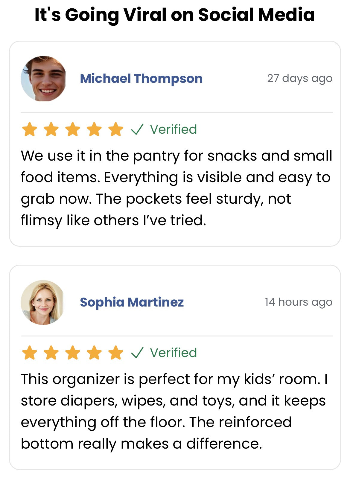Click the fourth star in Sophia's rating
Screen dimensions: 350x480
pyautogui.click(x=94, y=353)
